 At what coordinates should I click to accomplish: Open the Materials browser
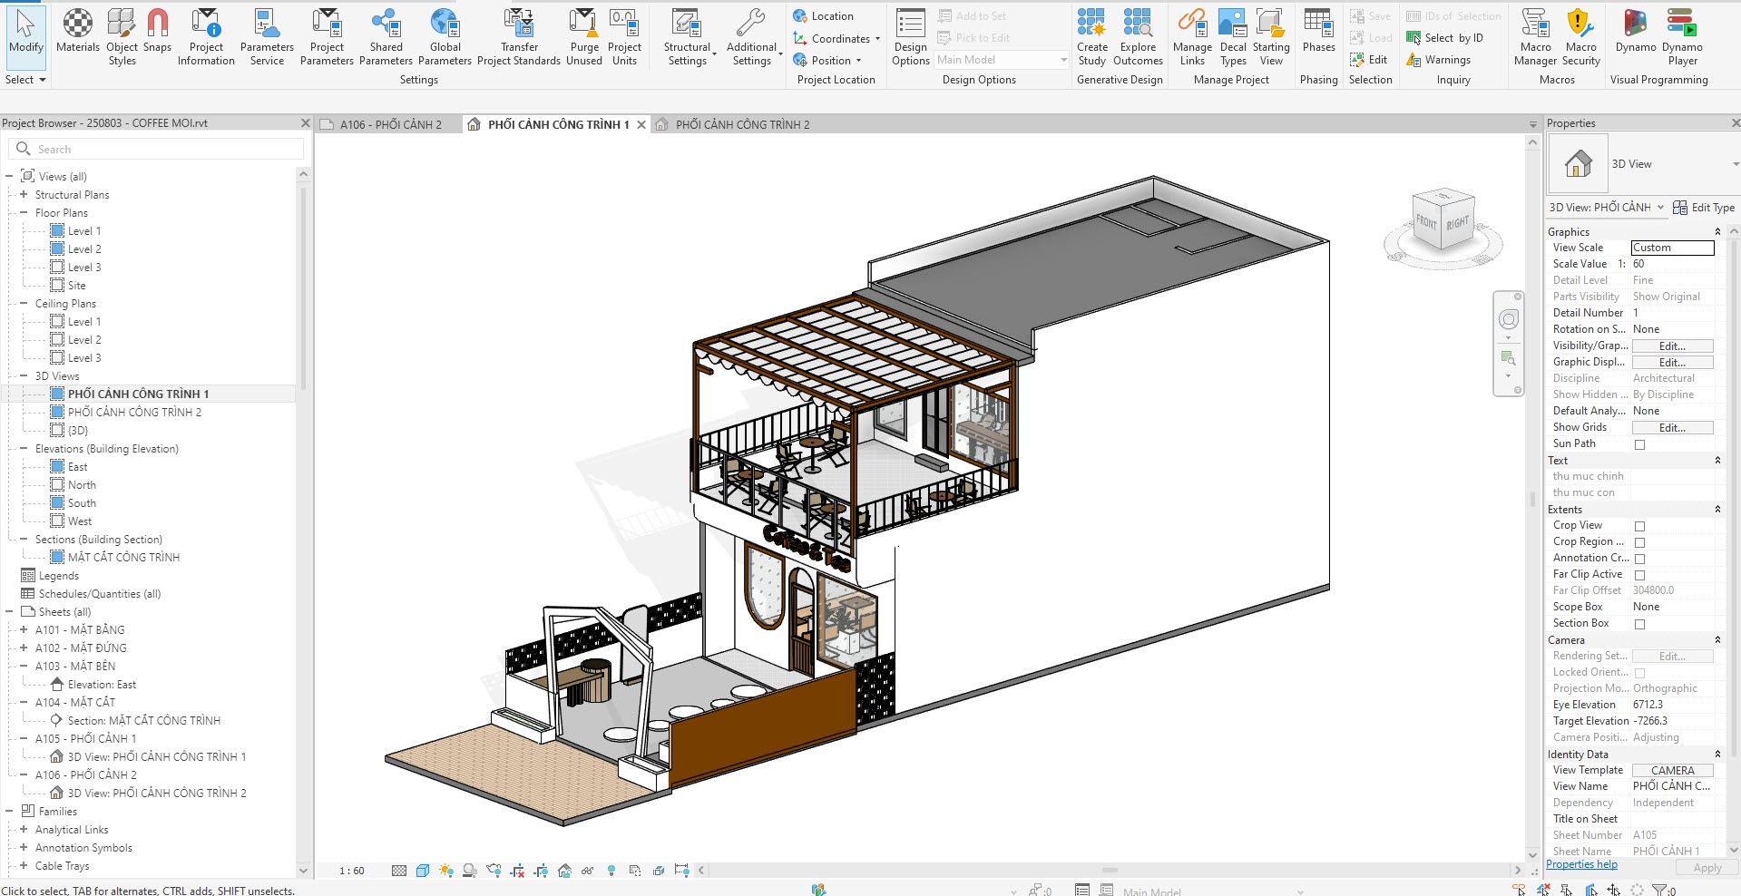(x=78, y=32)
